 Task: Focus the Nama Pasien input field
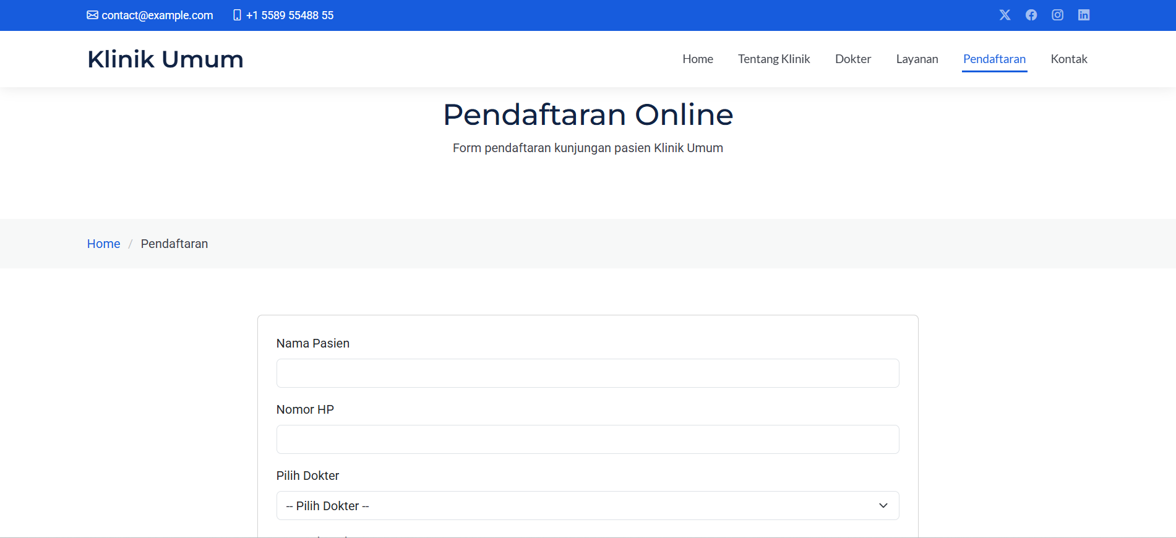click(x=587, y=374)
